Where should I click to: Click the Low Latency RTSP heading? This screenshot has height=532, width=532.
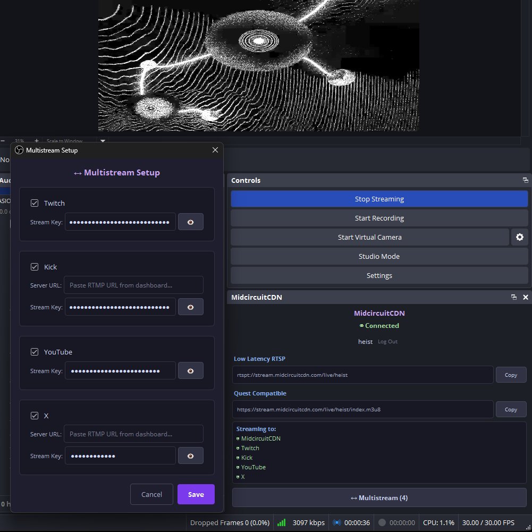click(259, 359)
